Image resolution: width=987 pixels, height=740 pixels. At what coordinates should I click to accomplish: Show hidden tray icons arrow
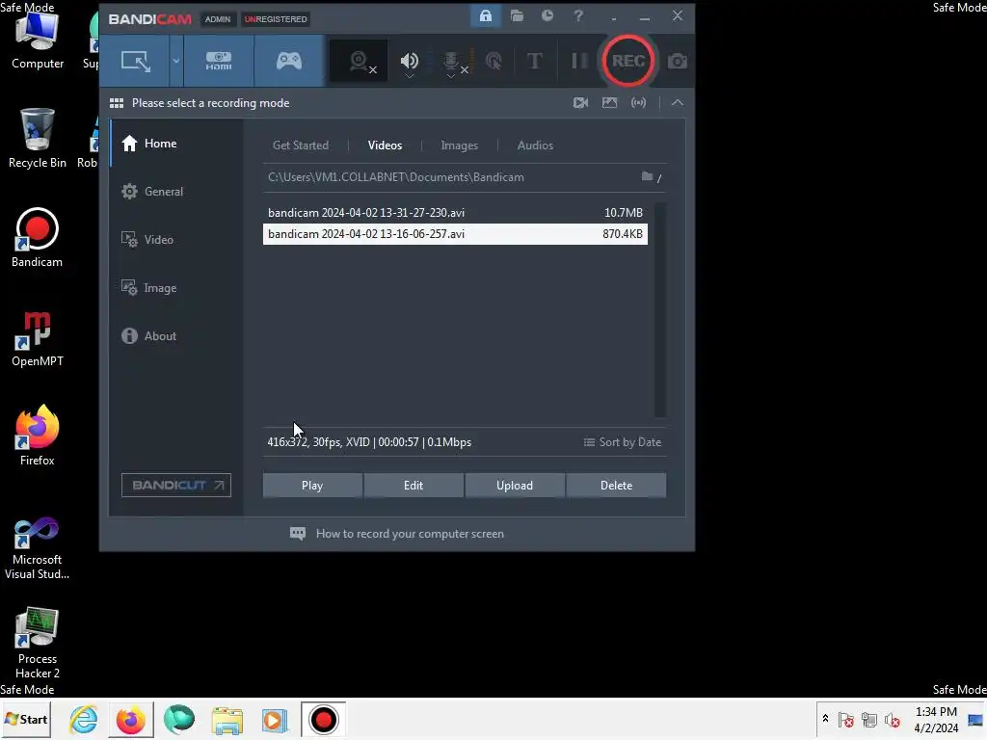(x=825, y=719)
